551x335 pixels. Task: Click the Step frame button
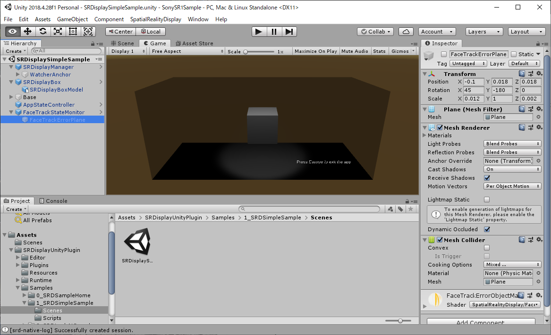coord(289,32)
